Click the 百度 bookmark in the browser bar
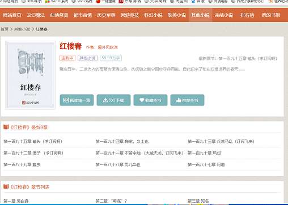The width and height of the screenshot is (288, 205). [198, 1]
